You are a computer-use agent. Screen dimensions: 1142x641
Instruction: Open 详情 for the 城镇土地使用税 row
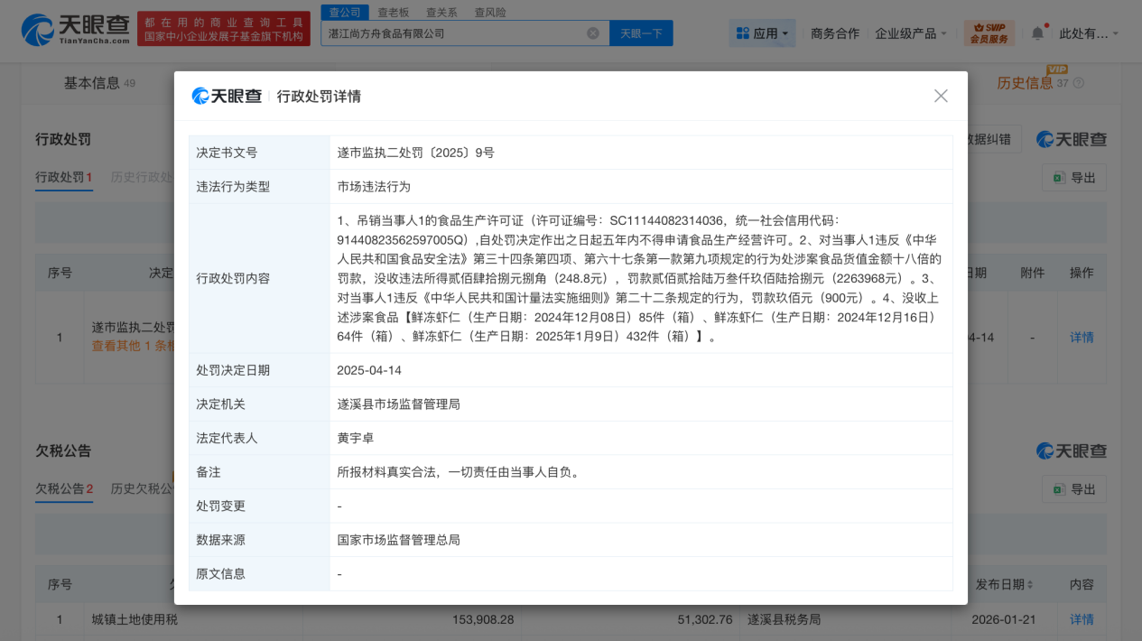coord(1082,619)
